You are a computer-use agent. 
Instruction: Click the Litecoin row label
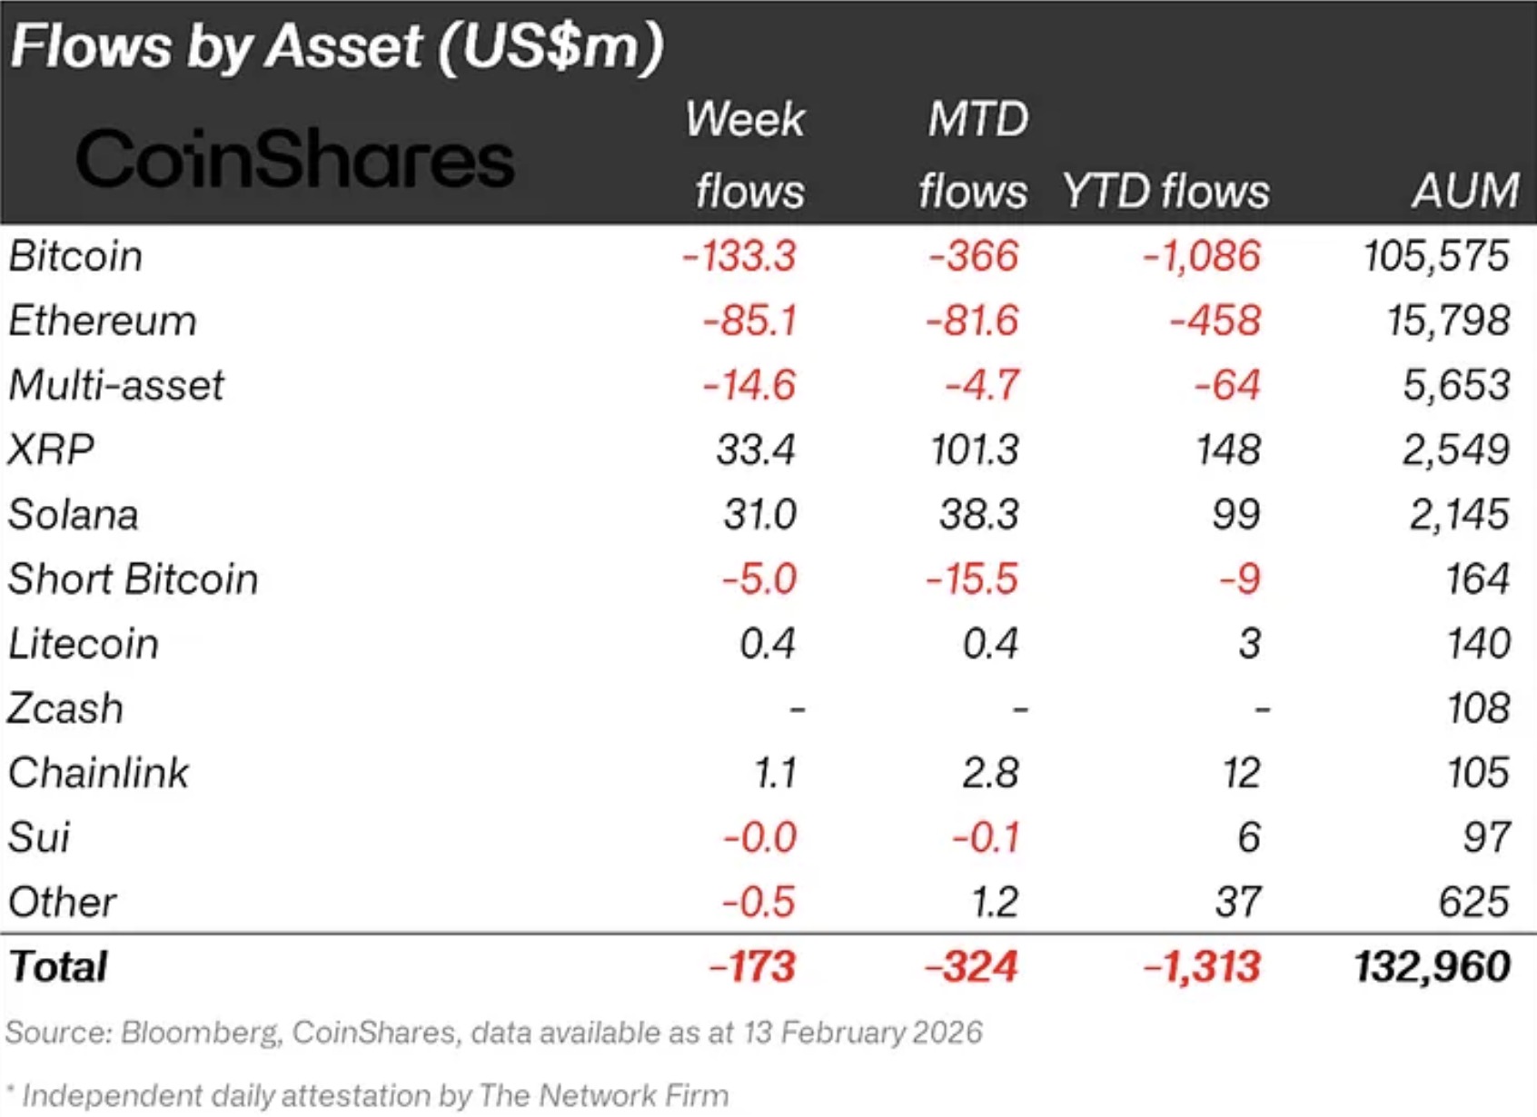point(84,644)
